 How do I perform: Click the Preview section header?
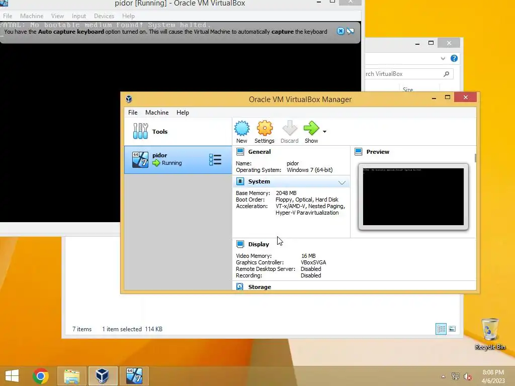[378, 152]
